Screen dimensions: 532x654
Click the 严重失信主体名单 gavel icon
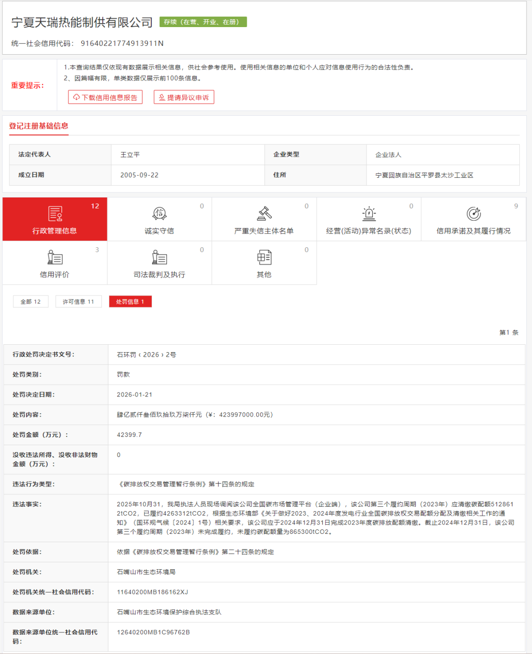pos(264,214)
